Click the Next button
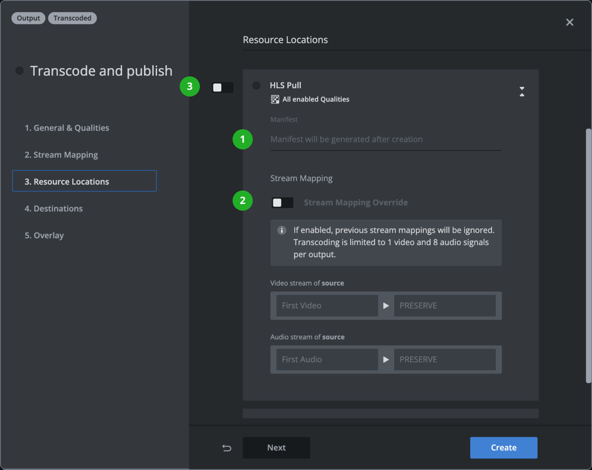592x470 pixels. 276,448
